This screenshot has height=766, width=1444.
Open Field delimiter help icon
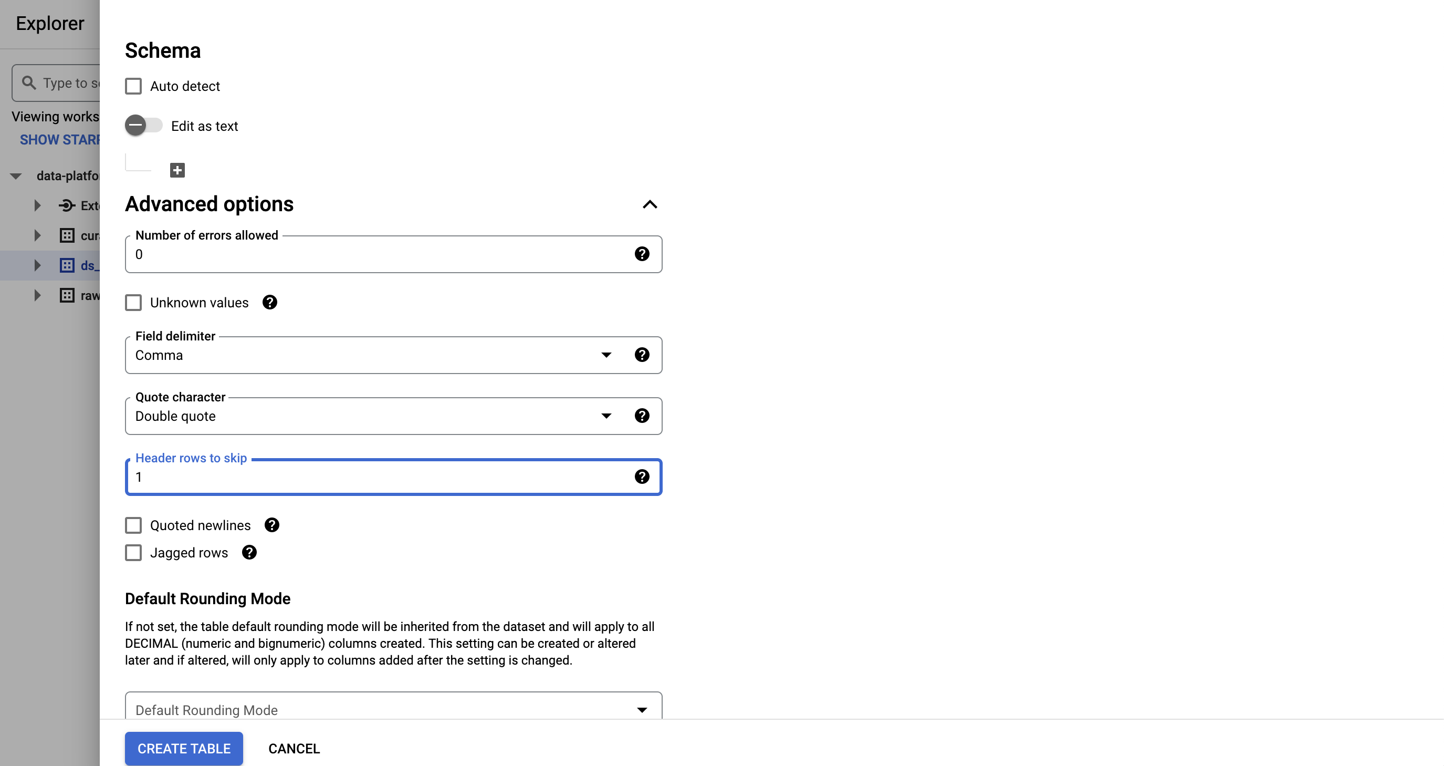click(x=642, y=355)
